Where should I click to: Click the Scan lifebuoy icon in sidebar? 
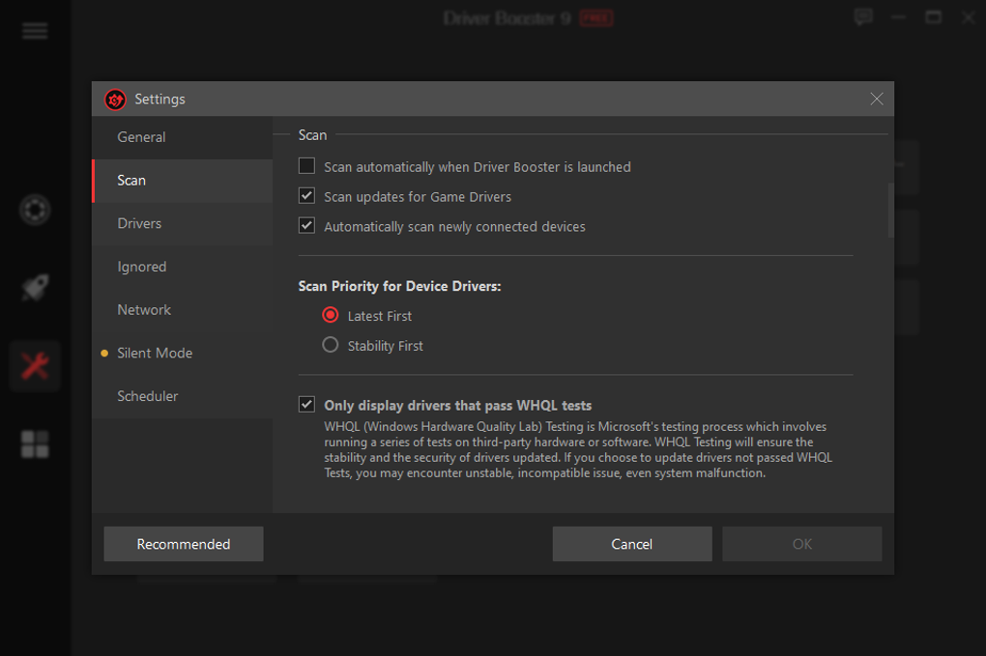(35, 210)
